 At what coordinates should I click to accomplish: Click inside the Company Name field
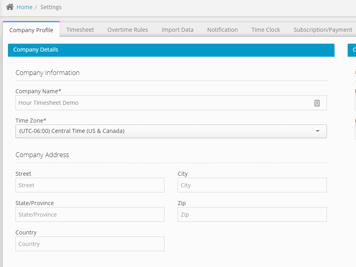click(x=159, y=103)
